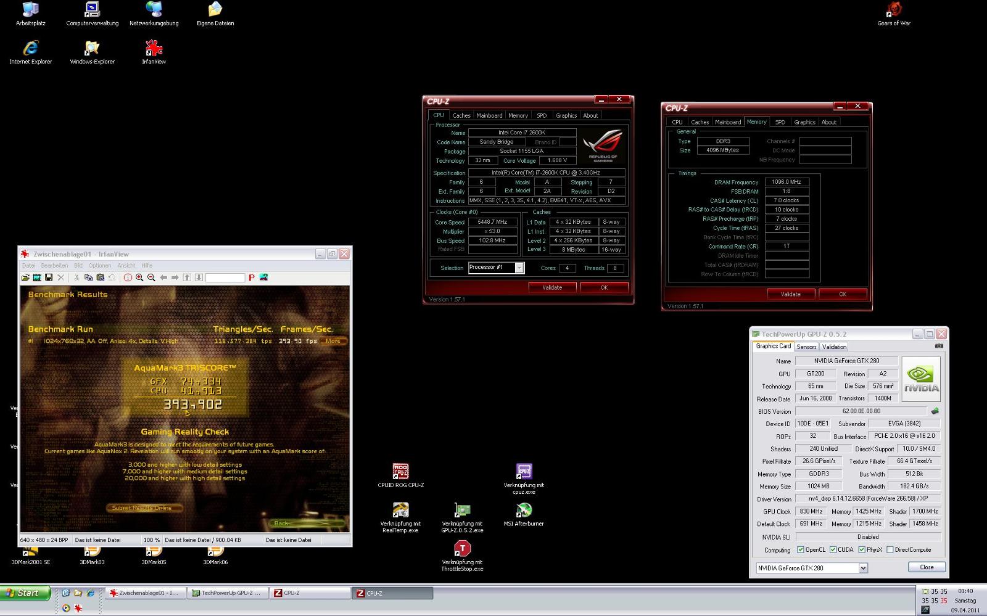Click the Save floppy disk icon in IrfanView
Image resolution: width=987 pixels, height=616 pixels.
[49, 277]
